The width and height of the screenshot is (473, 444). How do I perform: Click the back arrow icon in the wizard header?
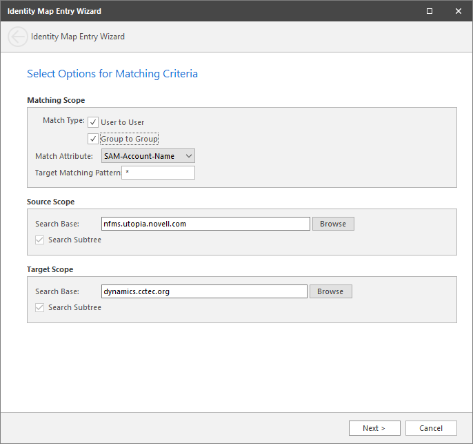click(x=18, y=37)
